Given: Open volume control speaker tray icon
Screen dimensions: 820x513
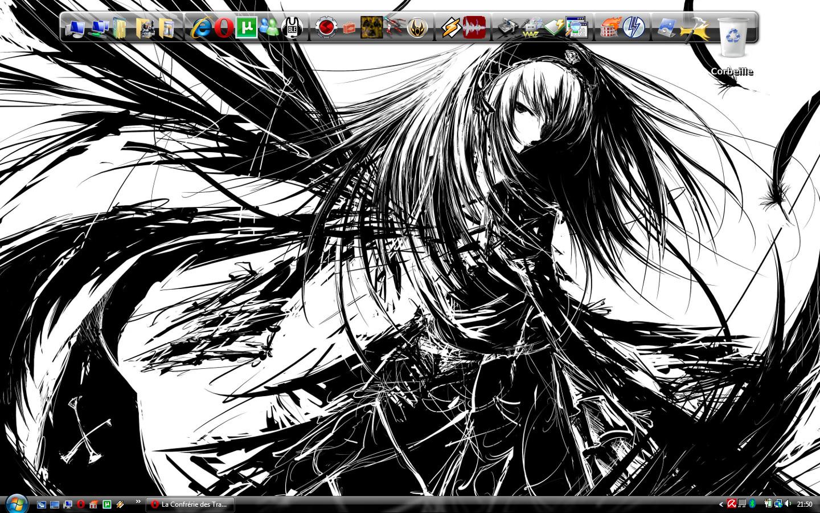Looking at the screenshot, I should click(x=788, y=504).
